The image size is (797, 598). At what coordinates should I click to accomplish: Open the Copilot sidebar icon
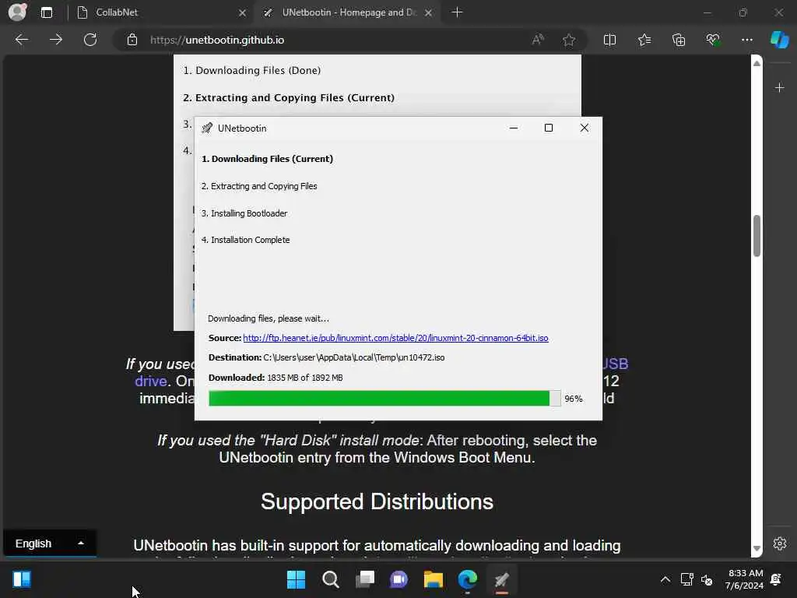point(780,40)
